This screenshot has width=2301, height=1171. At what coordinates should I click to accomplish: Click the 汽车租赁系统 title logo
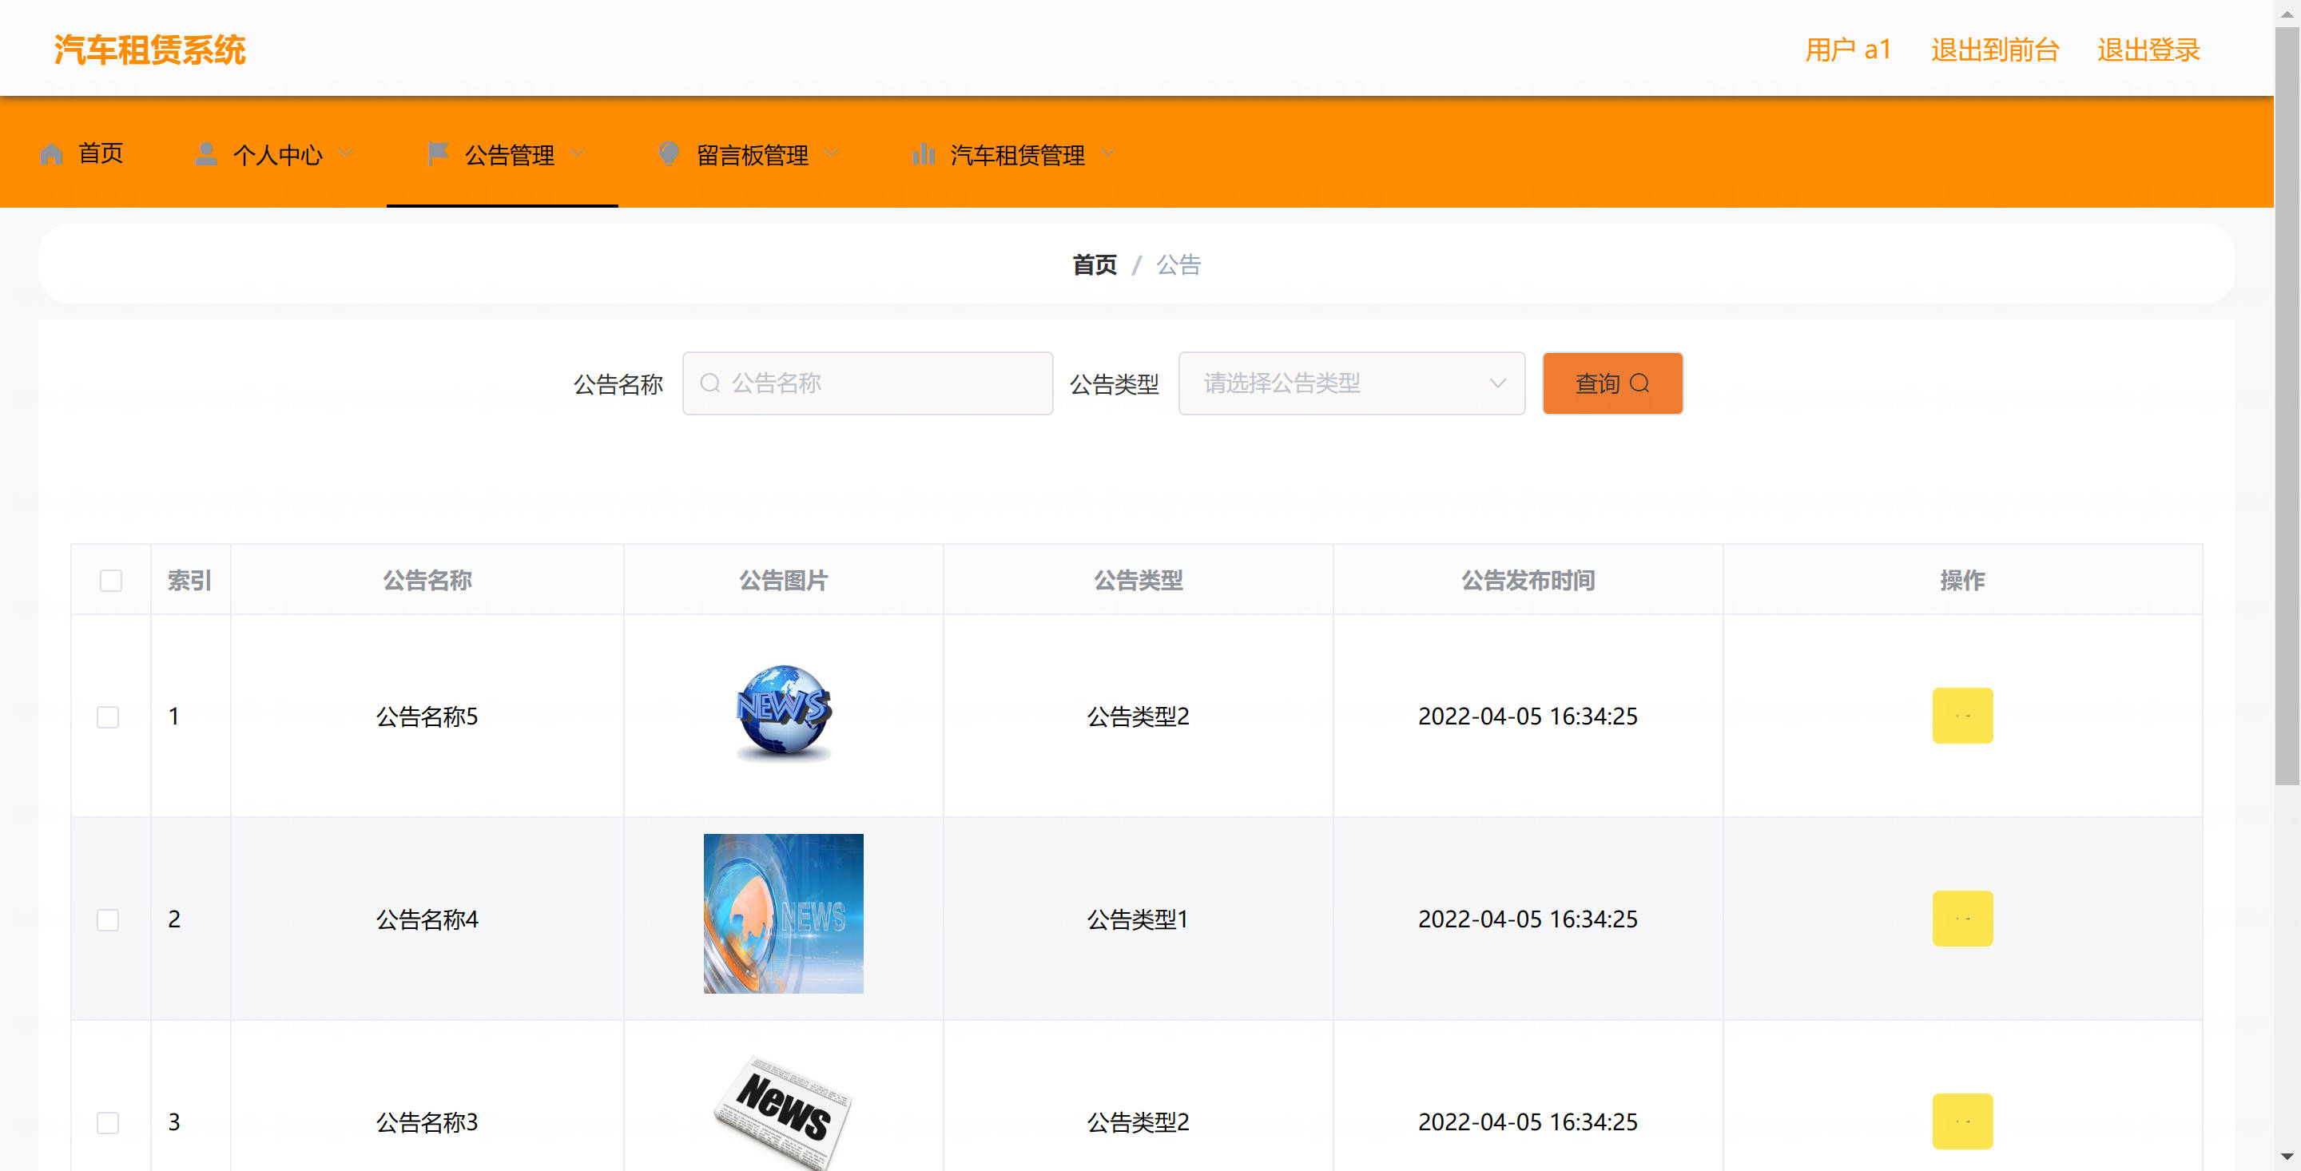click(x=150, y=50)
